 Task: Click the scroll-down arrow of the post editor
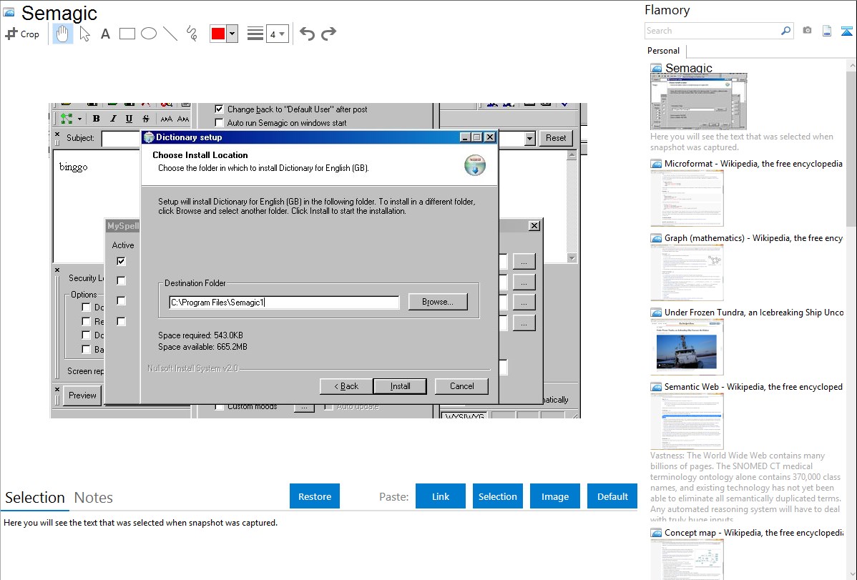(x=572, y=258)
